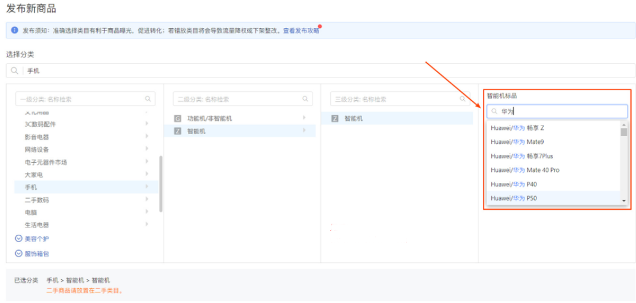Expand the 服饰箱包 category group

(x=19, y=253)
